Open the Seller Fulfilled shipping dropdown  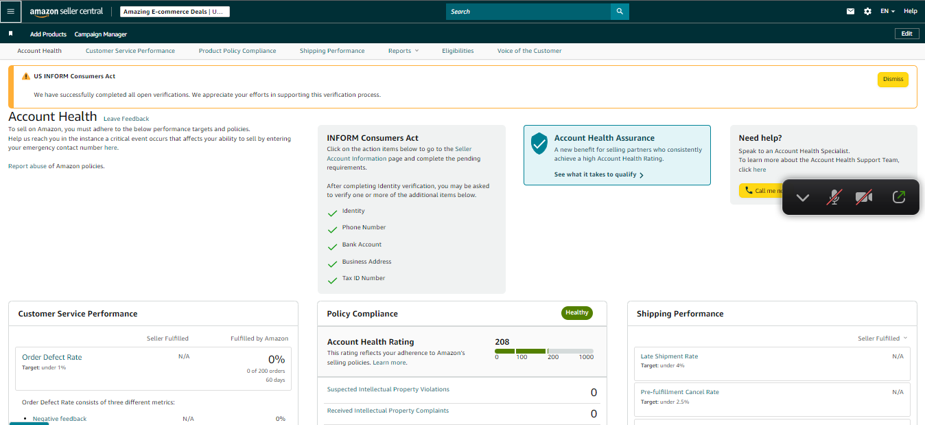882,338
